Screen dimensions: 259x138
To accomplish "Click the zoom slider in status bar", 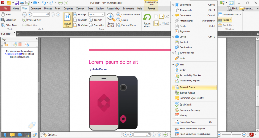I will (x=232, y=134).
